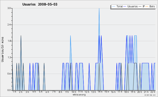Viewport: 158px width, 97px height.
Task: Click the y-axis value 0.0
Action: (x=9, y=90)
